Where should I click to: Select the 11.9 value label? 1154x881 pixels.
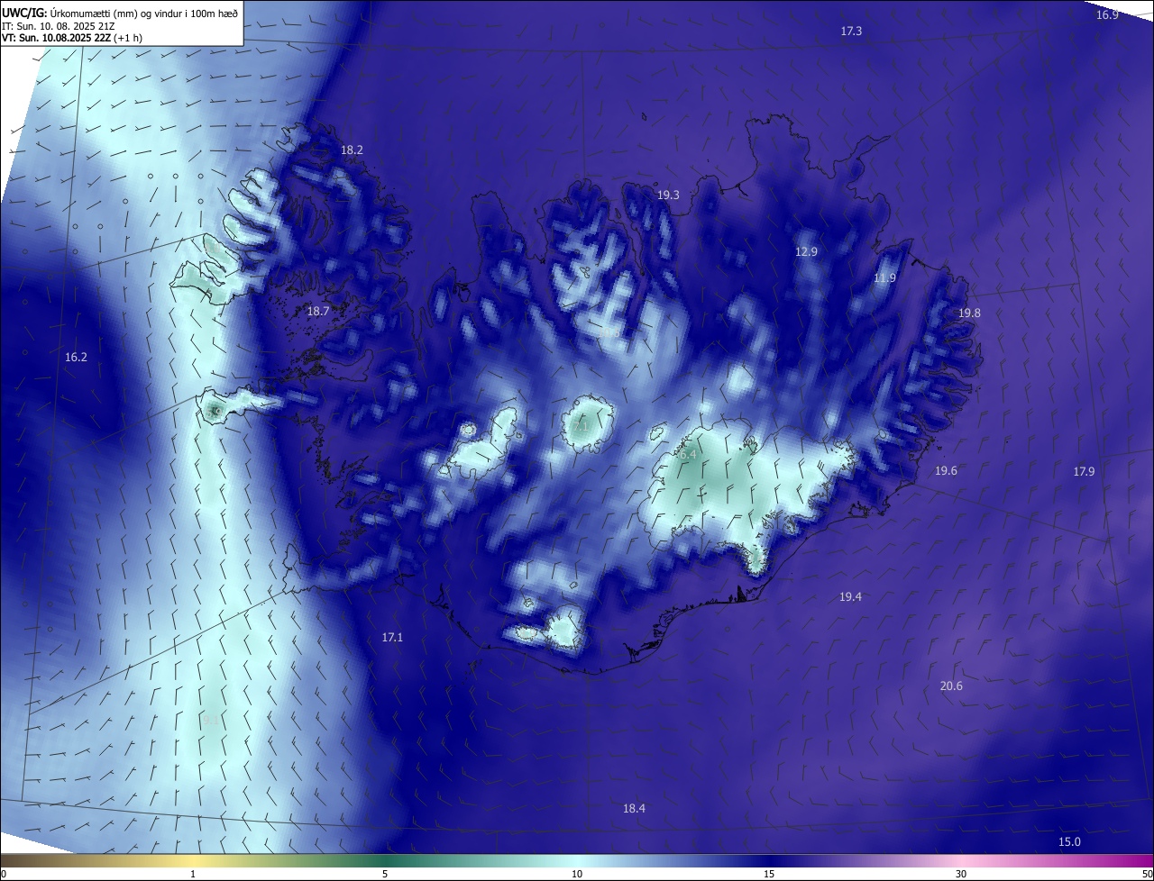(884, 277)
